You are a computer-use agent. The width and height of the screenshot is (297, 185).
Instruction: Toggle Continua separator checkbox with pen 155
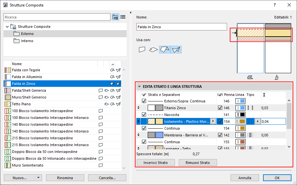coord(144,142)
